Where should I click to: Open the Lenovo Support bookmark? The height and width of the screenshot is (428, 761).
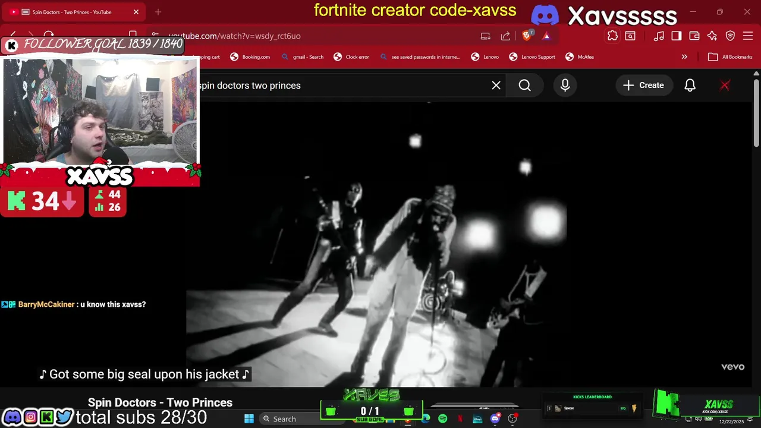coord(533,57)
